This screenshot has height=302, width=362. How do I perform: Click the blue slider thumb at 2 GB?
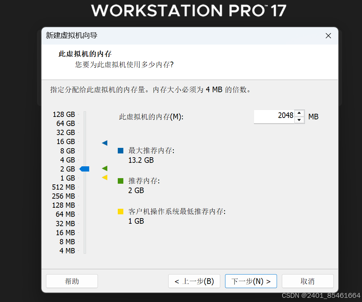[x=85, y=169]
